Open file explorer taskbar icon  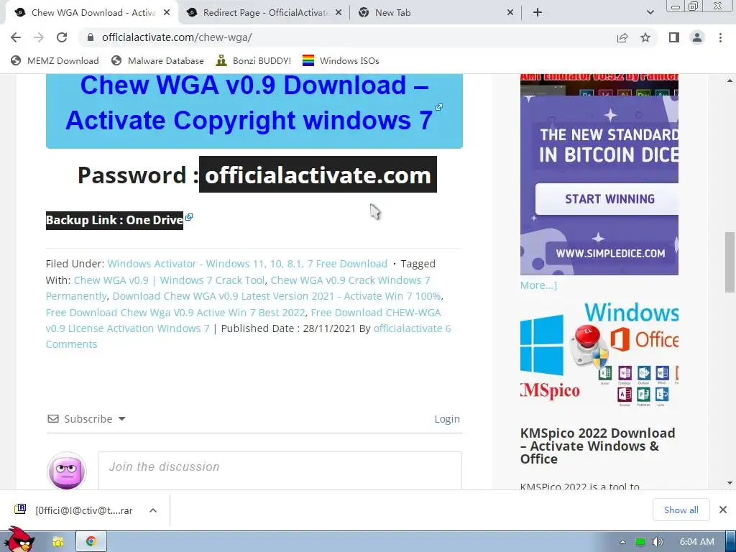point(57,542)
